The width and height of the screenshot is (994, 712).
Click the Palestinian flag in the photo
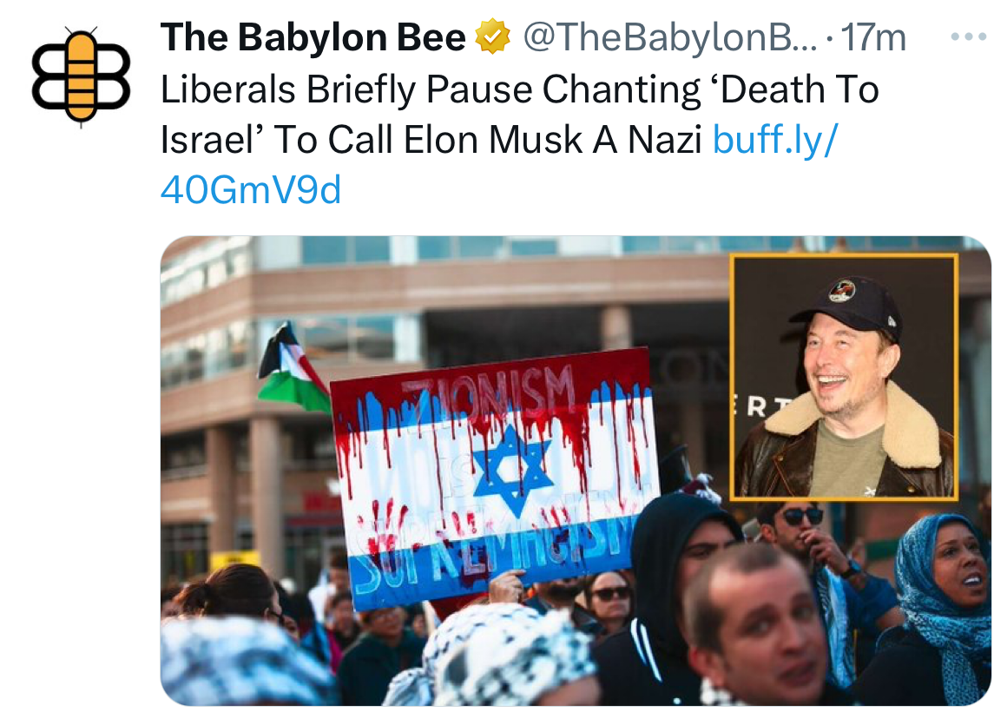(x=292, y=369)
